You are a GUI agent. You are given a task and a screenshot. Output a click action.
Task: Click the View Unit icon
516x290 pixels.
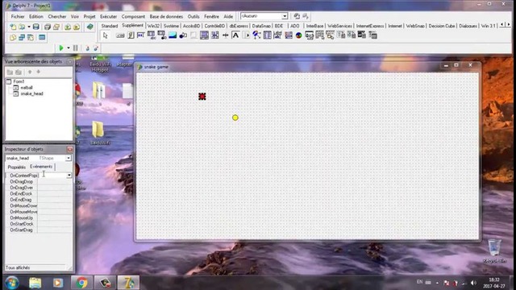pyautogui.click(x=13, y=38)
